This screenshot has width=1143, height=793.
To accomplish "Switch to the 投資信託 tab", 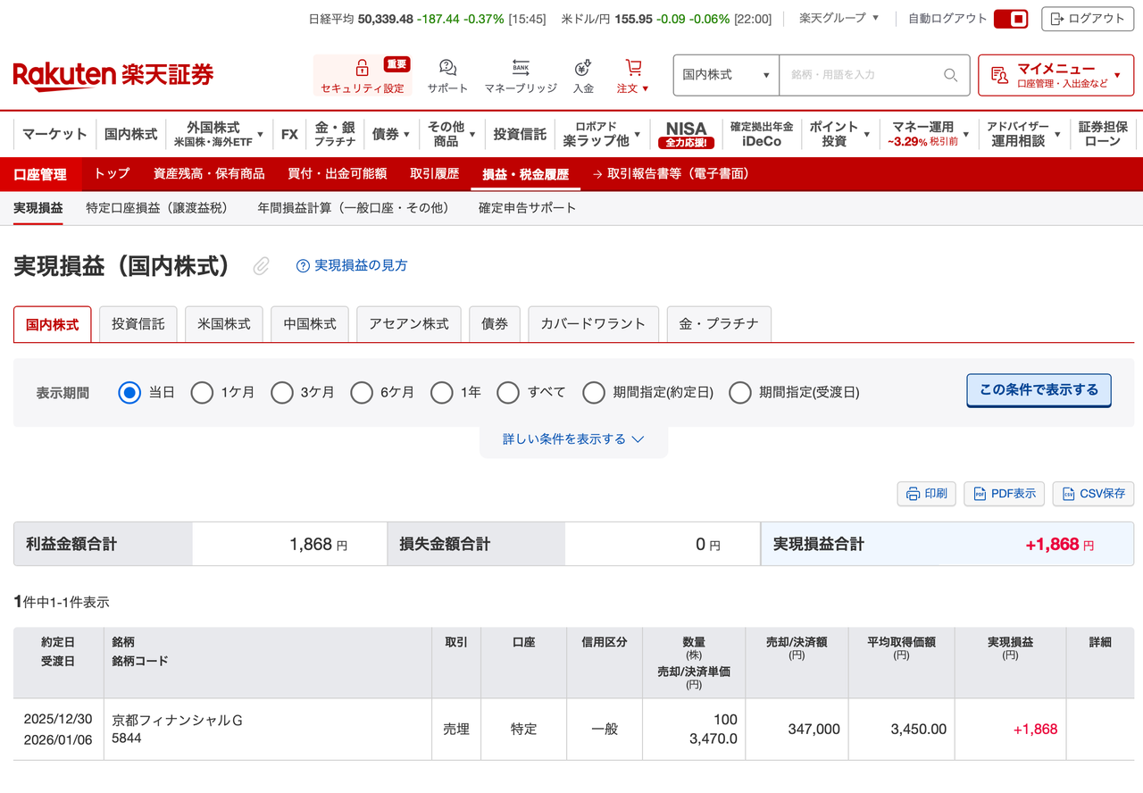I will pyautogui.click(x=138, y=324).
